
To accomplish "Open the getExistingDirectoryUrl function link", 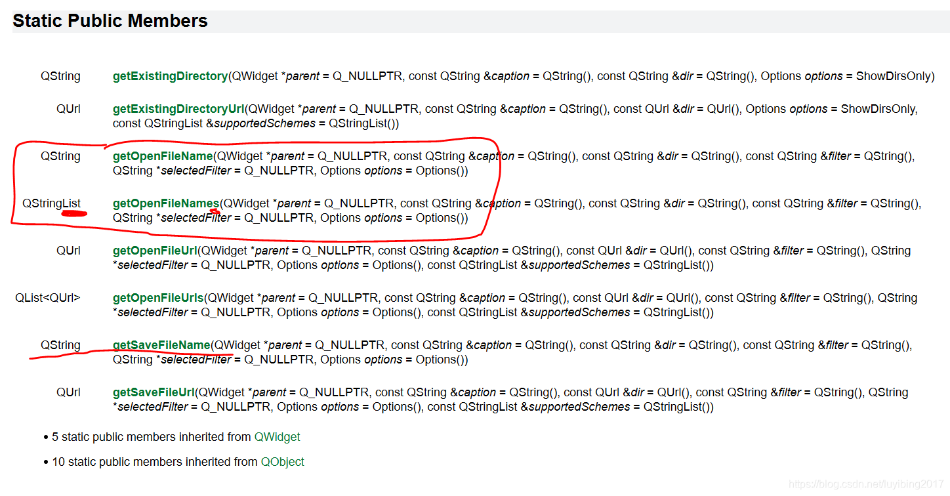I will (x=178, y=109).
